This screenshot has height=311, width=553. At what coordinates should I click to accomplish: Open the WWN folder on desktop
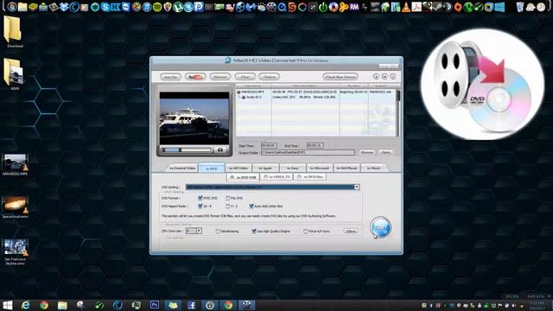click(14, 74)
